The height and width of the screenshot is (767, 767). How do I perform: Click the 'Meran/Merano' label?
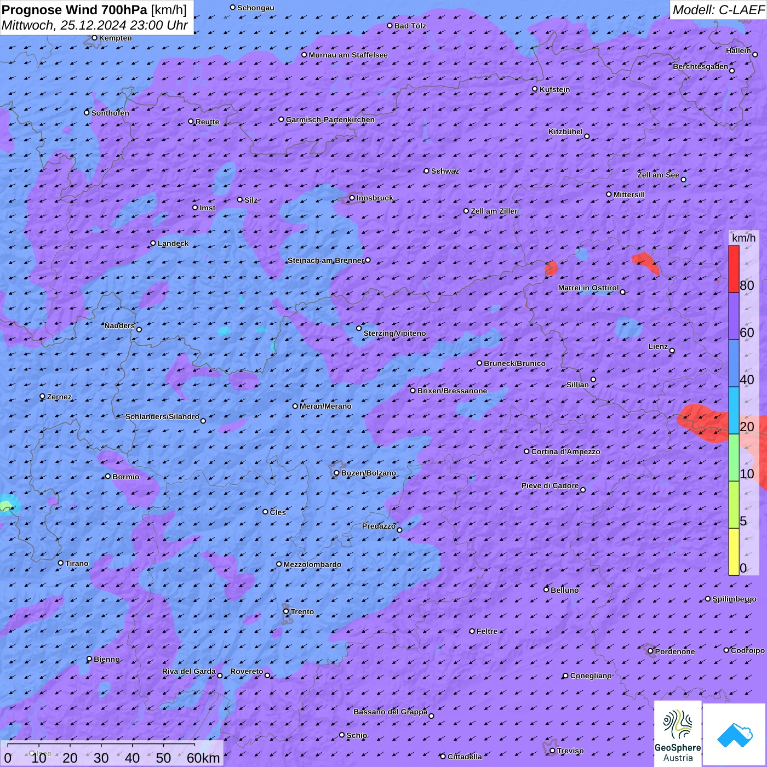(325, 406)
